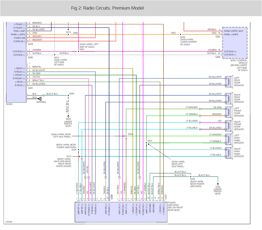Select the left front door speaker symbol
262x230 pixels.
[x=228, y=111]
